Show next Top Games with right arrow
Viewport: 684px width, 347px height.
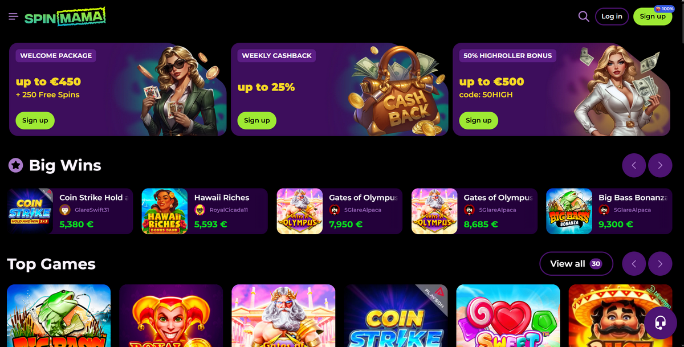(x=660, y=264)
